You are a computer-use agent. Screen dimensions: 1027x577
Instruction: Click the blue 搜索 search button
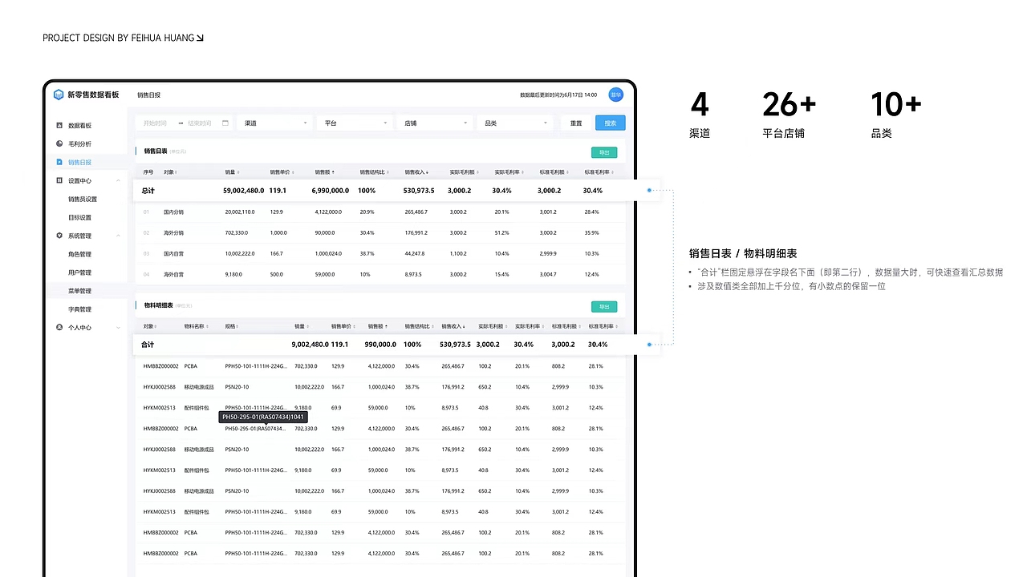click(611, 123)
